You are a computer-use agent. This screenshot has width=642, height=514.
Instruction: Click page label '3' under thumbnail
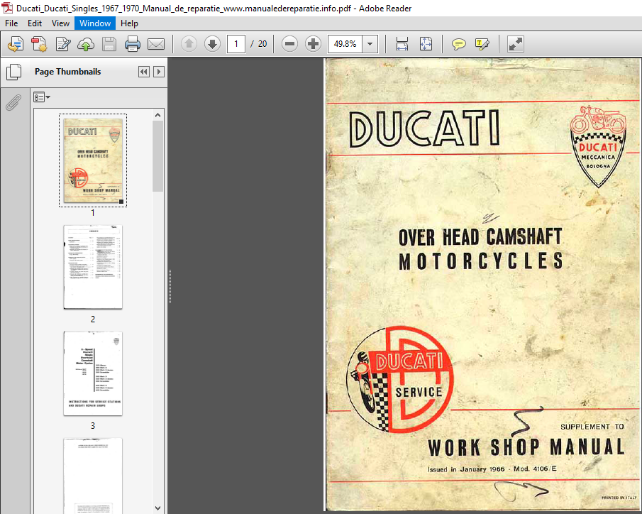[x=93, y=426]
